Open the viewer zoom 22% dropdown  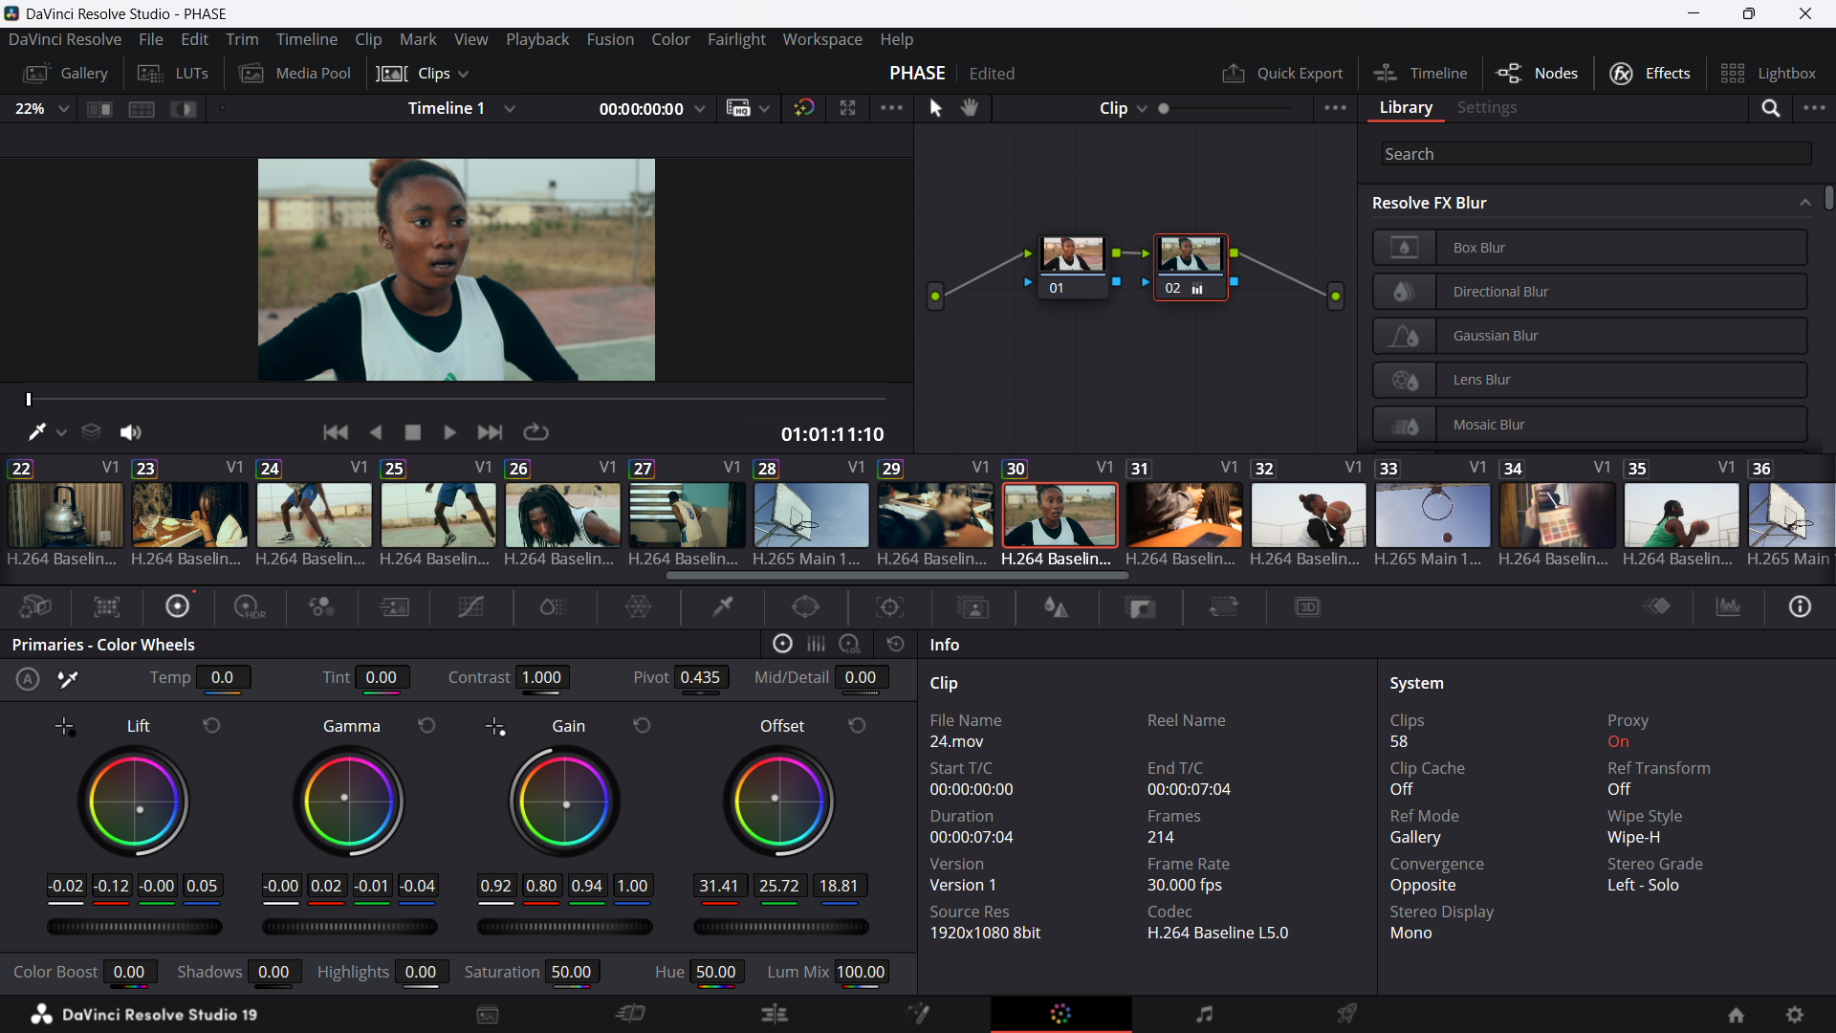(42, 109)
